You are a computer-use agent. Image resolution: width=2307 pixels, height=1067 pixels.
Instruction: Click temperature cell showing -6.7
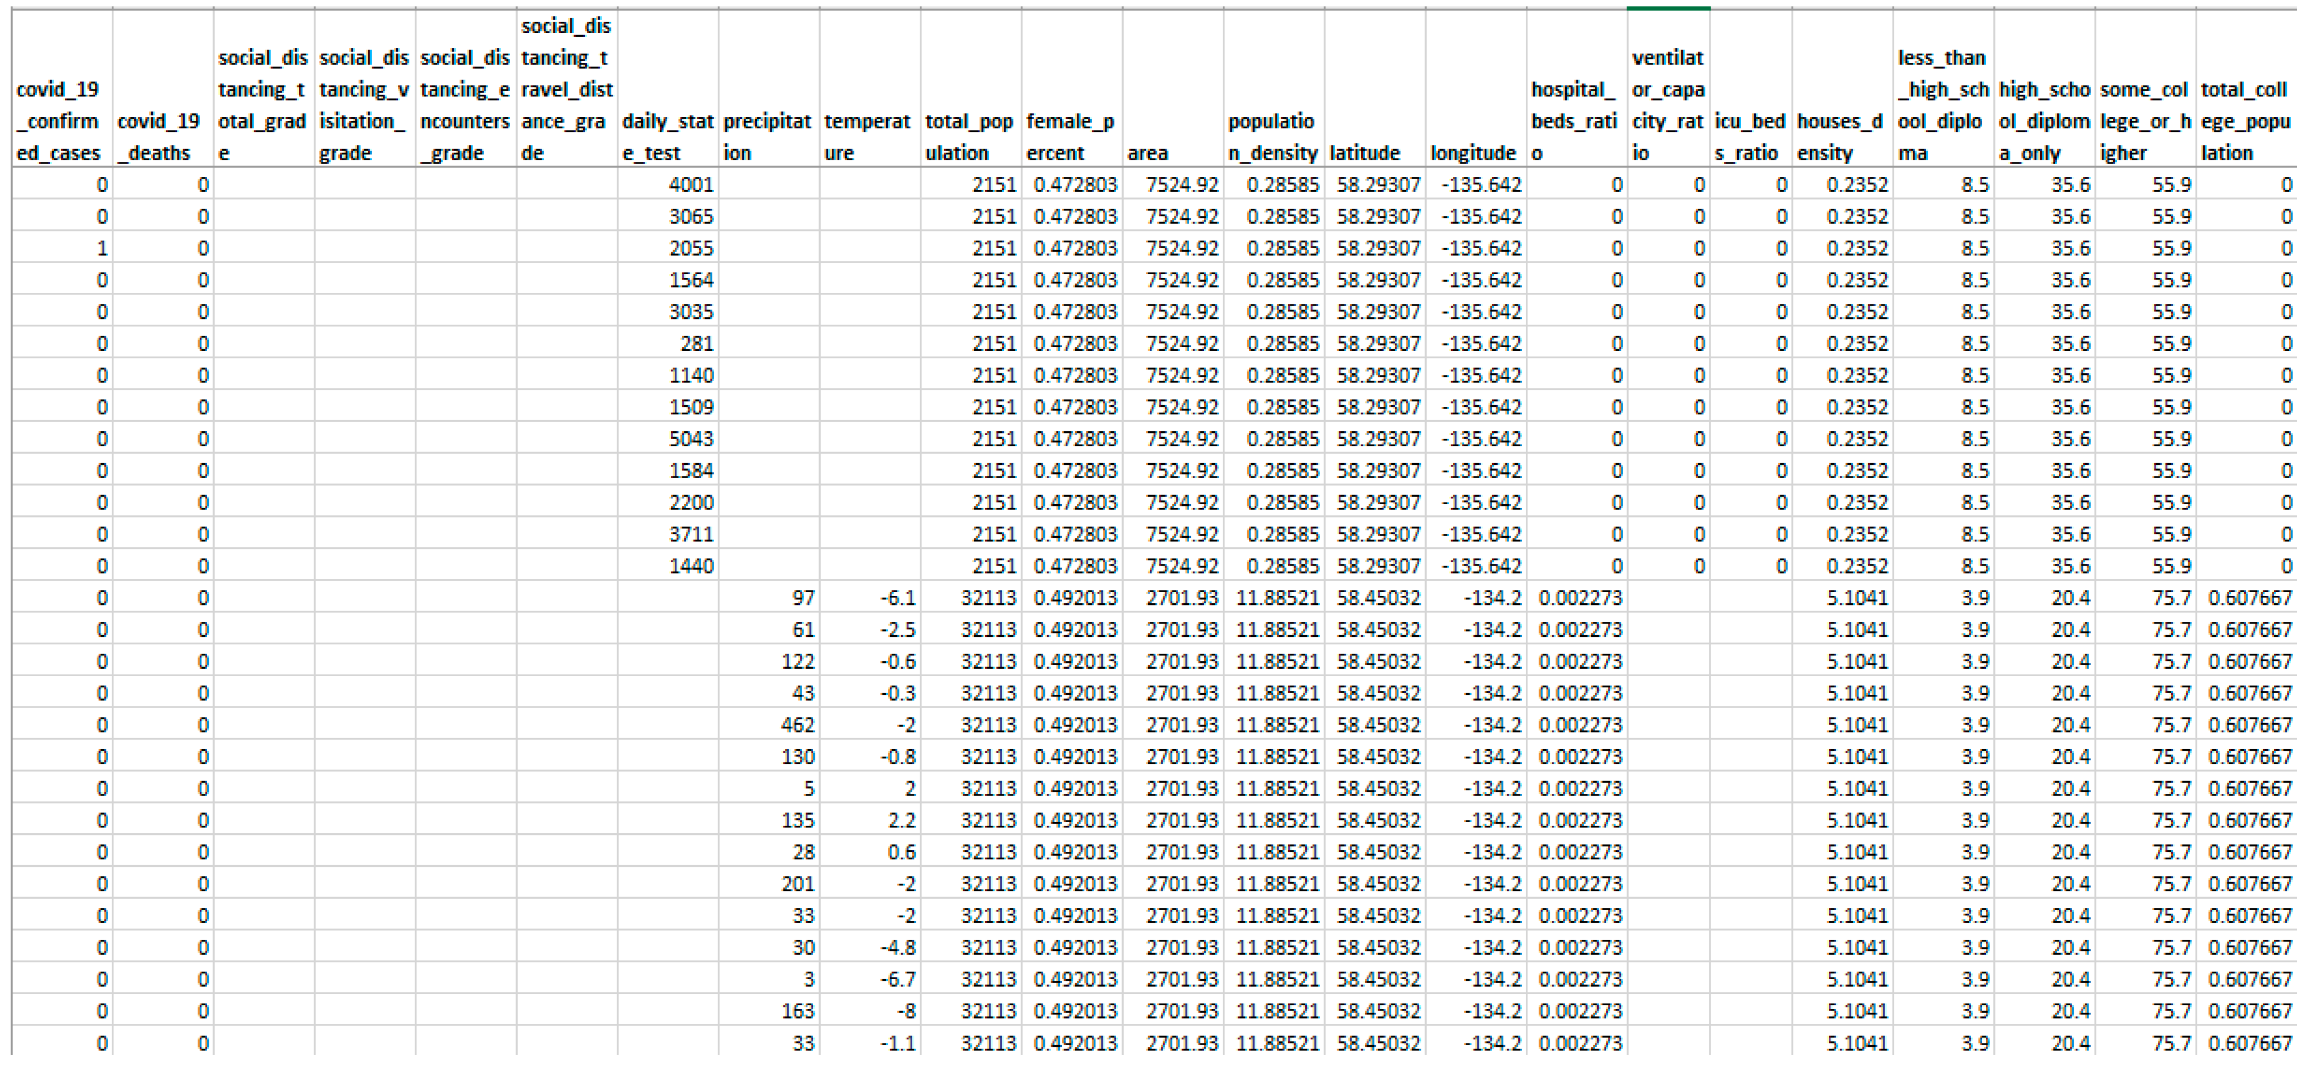click(x=897, y=979)
